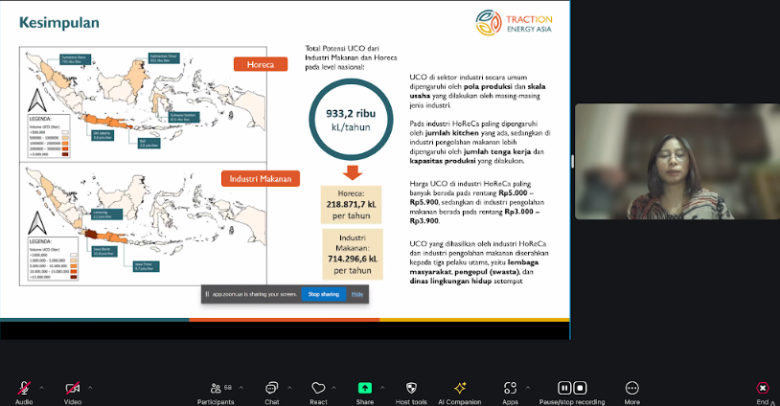Click the Industri Makanan label on slide
Viewport: 780px width, 406px height.
coord(261,179)
